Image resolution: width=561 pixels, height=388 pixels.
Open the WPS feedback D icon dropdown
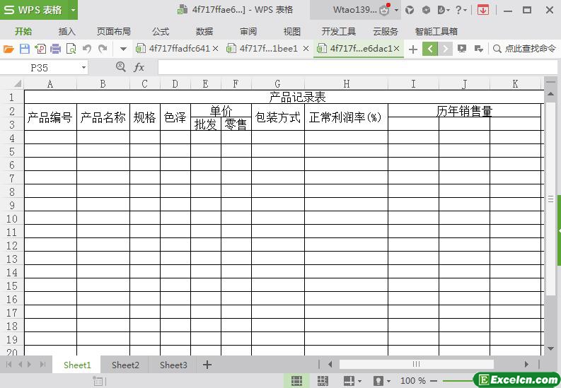[x=444, y=10]
